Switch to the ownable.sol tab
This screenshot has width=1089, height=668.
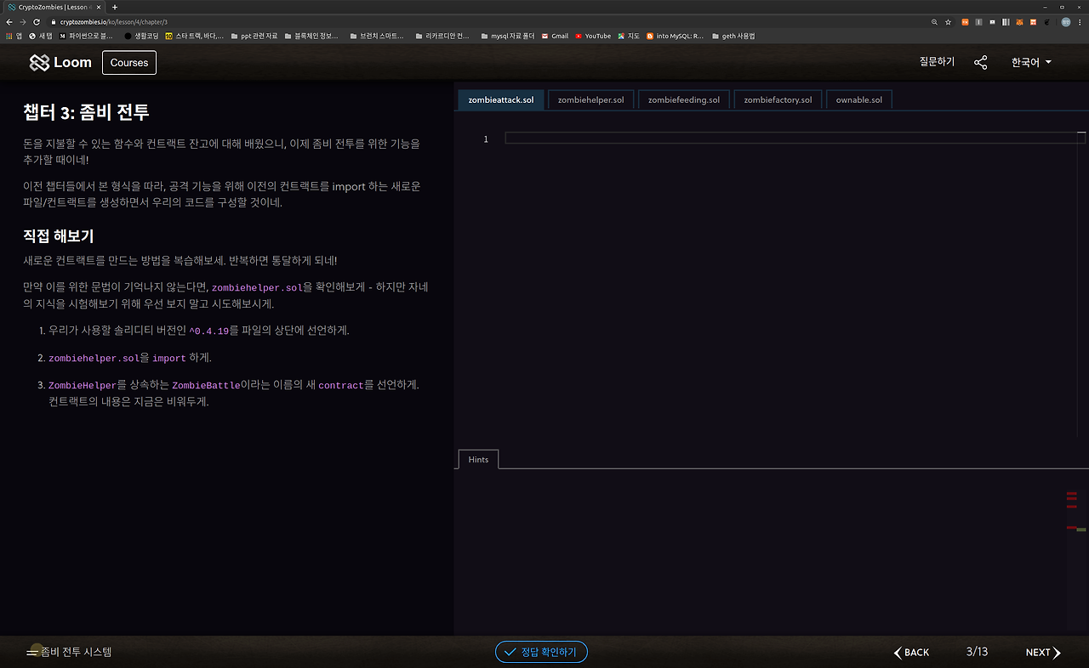click(859, 100)
